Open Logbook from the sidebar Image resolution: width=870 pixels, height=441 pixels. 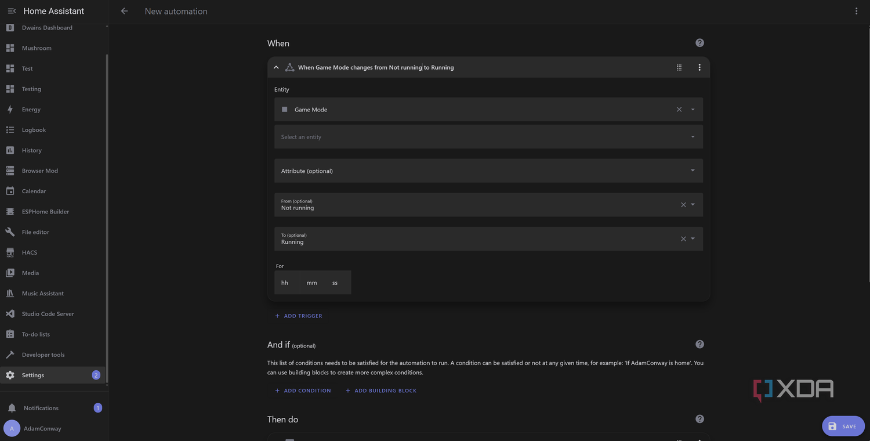click(53, 130)
